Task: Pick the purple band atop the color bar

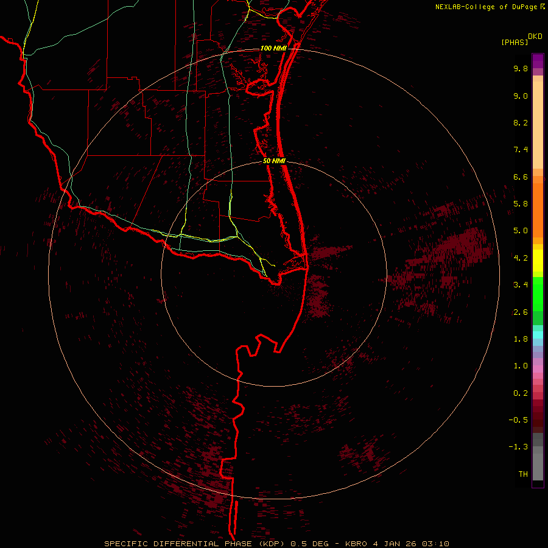Action: point(538,61)
